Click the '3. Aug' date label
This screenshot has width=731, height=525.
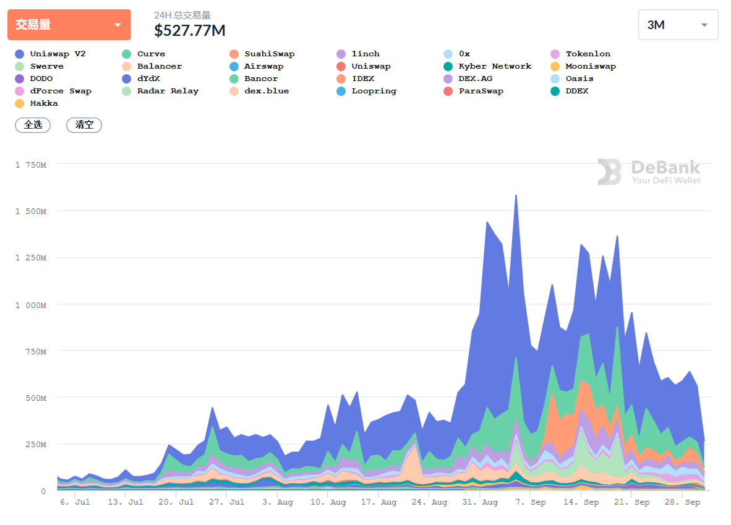(x=278, y=502)
